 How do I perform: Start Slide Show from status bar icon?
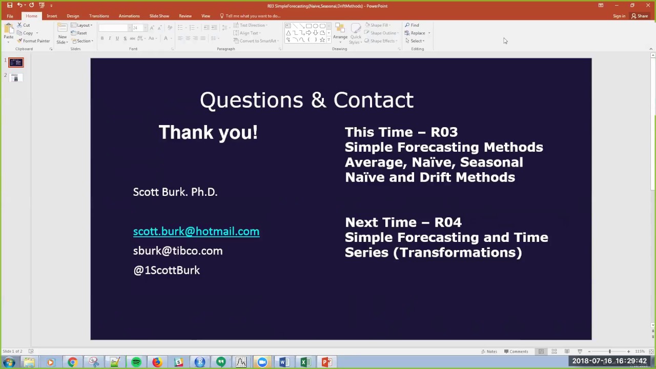pos(580,352)
